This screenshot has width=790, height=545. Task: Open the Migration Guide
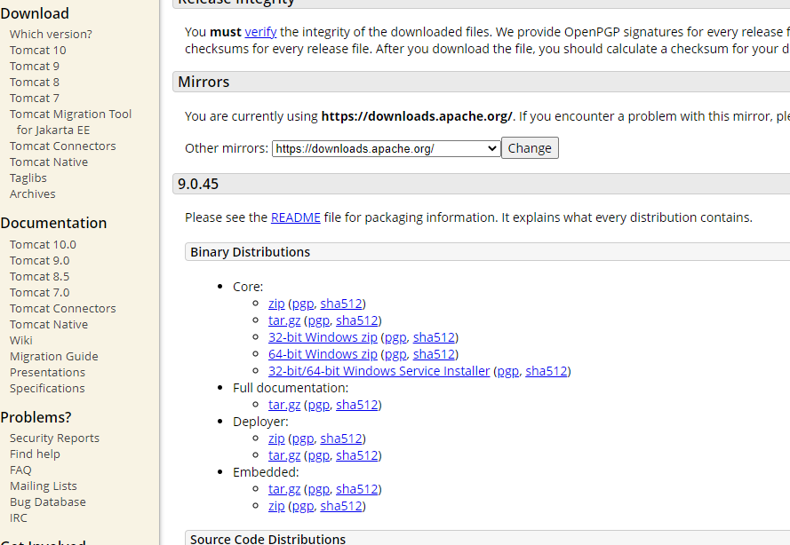(54, 356)
